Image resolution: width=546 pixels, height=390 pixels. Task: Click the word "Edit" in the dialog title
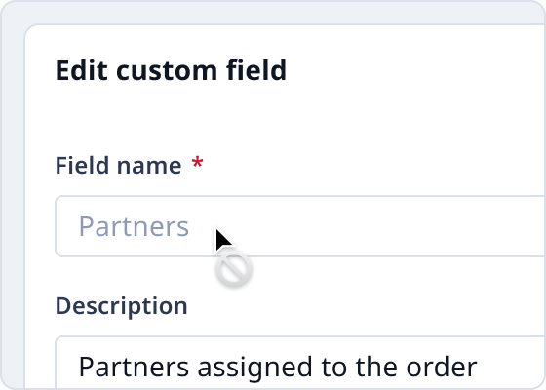tap(82, 70)
